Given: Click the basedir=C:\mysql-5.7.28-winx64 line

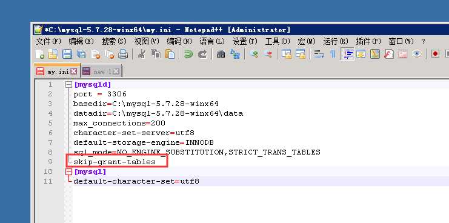Looking at the screenshot, I should 146,104.
